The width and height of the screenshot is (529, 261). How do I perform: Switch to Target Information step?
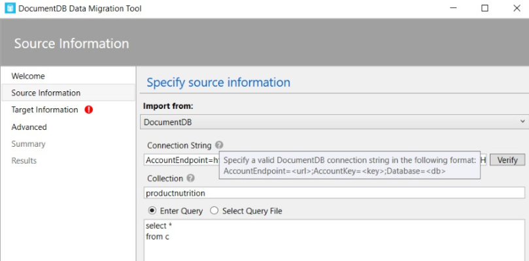click(x=44, y=110)
